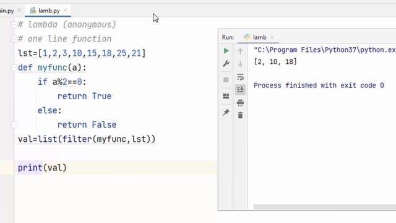This screenshot has height=223, width=396.
Task: Click the '# one line function' comment
Action: 64,39
